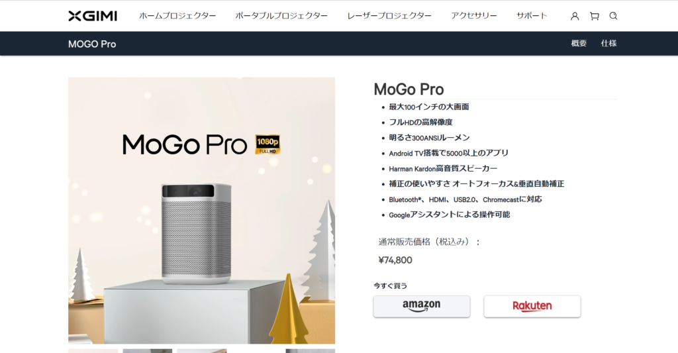Open レーザープロジェクター menu
Image resolution: width=678 pixels, height=353 pixels.
coord(389,16)
